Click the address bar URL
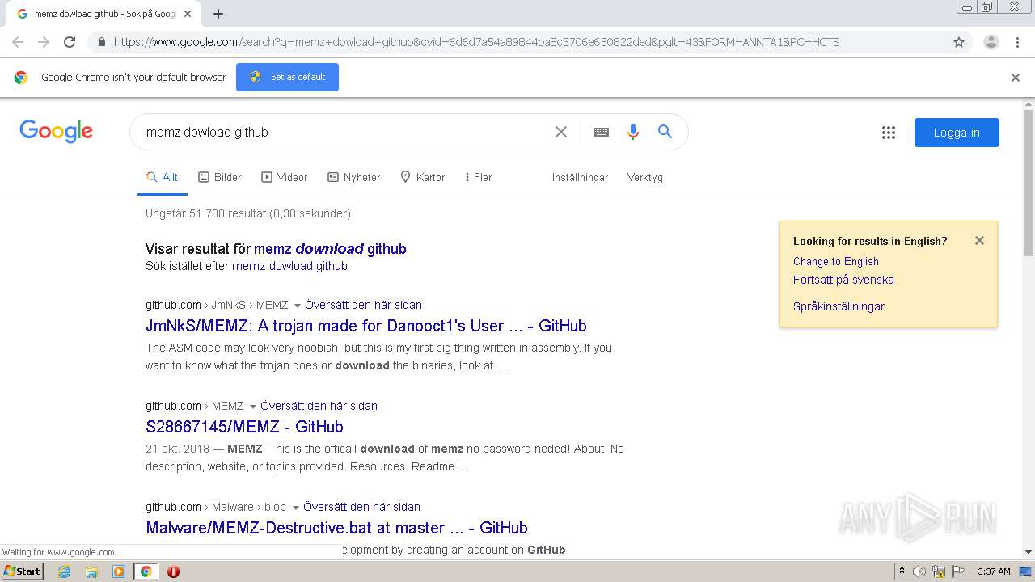The width and height of the screenshot is (1035, 582). tap(476, 42)
